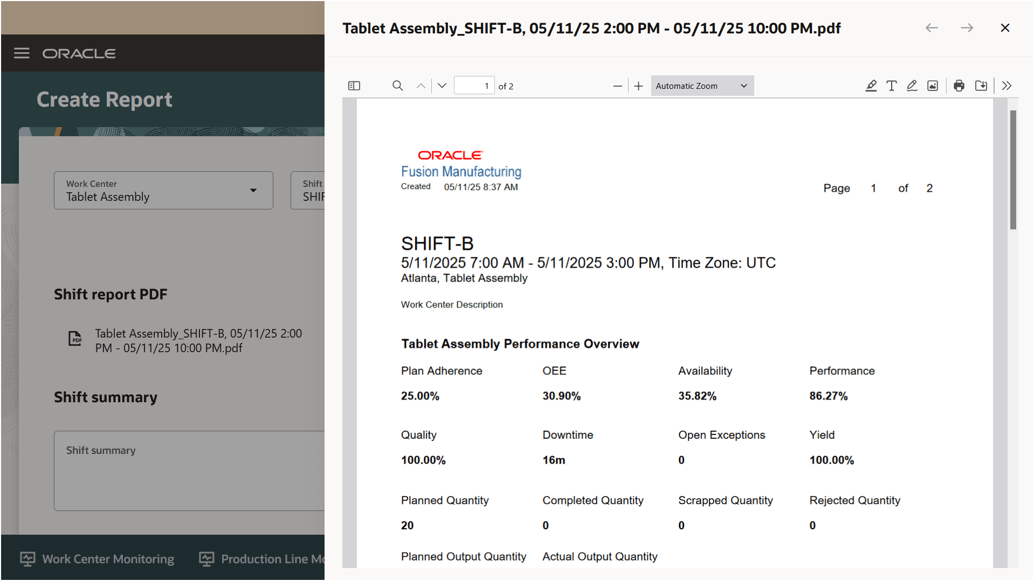The height and width of the screenshot is (581, 1034).
Task: Open the Automatic Zoom dropdown
Action: coord(701,85)
